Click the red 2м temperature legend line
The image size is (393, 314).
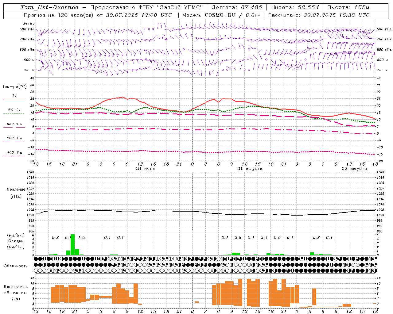click(14, 99)
